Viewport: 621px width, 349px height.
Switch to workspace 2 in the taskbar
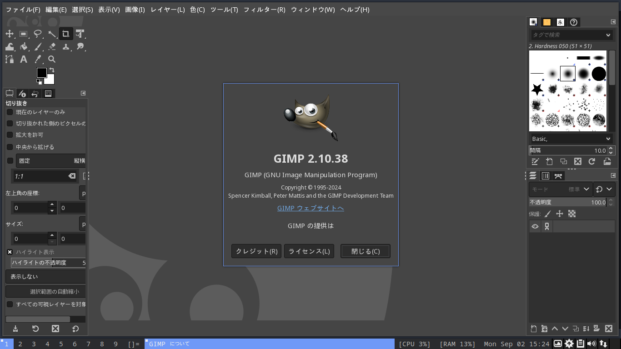[x=20, y=344]
